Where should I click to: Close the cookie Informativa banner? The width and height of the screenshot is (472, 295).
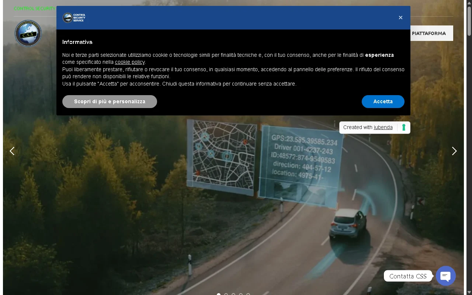[400, 18]
